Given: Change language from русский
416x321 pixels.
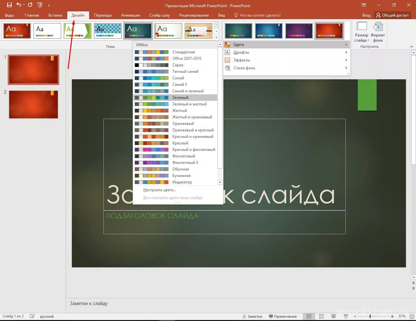Looking at the screenshot, I should (47, 316).
